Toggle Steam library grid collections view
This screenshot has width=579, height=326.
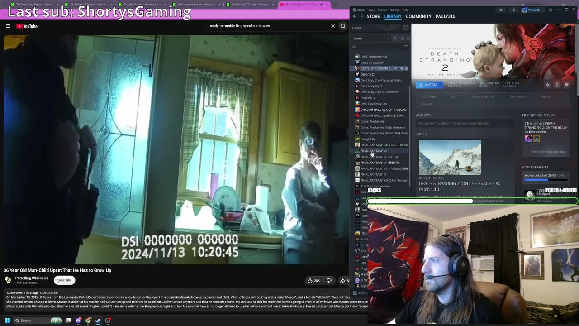point(406,28)
